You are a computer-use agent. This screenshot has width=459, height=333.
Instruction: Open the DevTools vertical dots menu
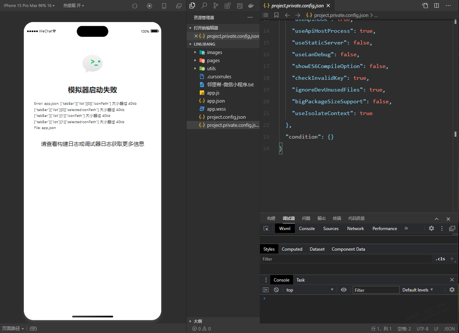click(442, 228)
